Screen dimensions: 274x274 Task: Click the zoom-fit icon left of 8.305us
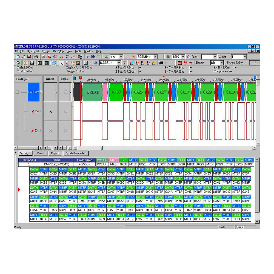pyautogui.click(x=96, y=63)
